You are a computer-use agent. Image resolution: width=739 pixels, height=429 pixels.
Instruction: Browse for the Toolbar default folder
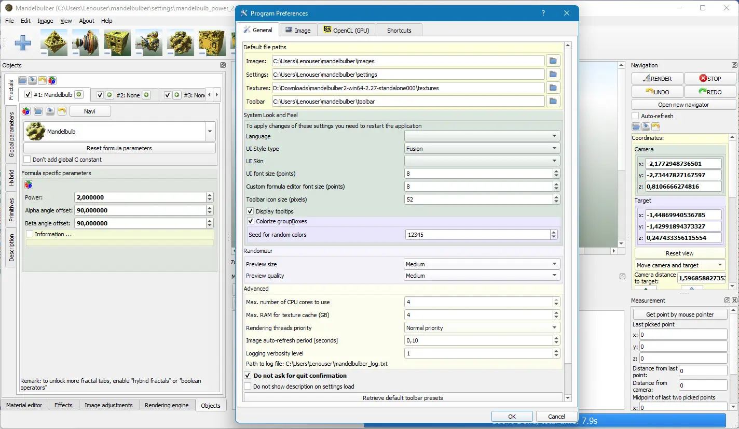[553, 102]
